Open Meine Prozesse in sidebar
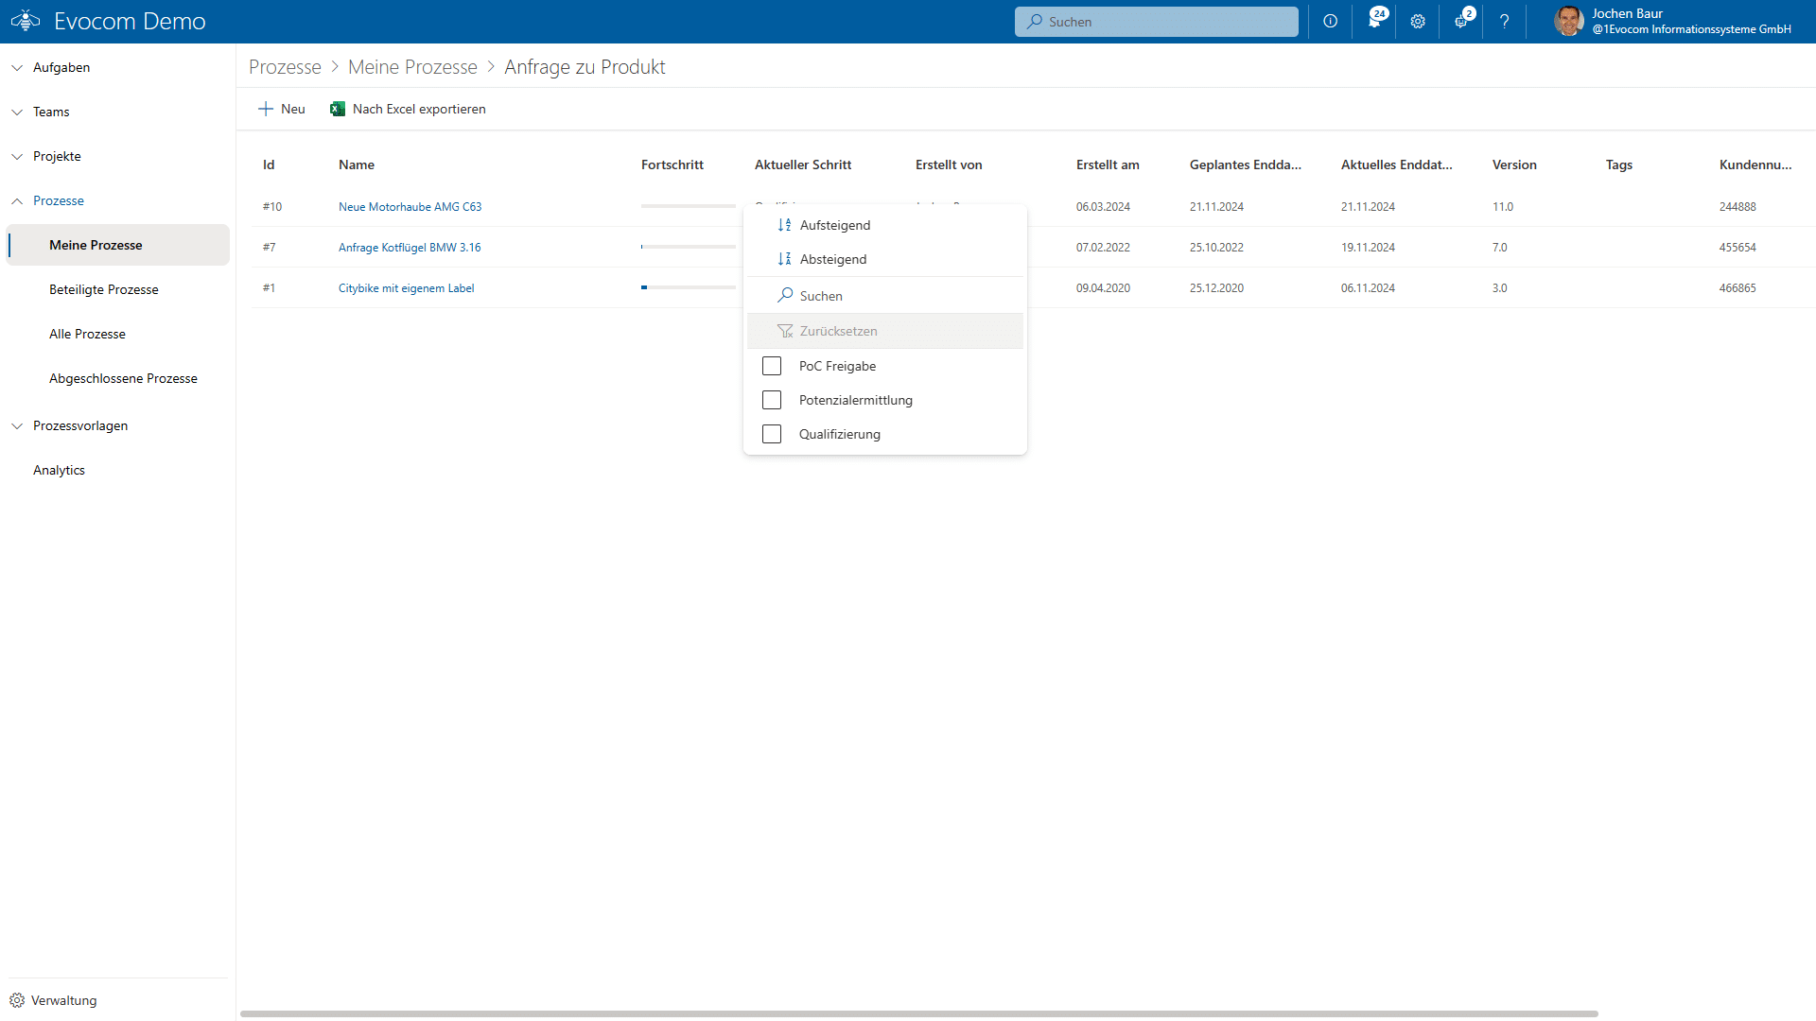The image size is (1816, 1021). click(x=118, y=245)
